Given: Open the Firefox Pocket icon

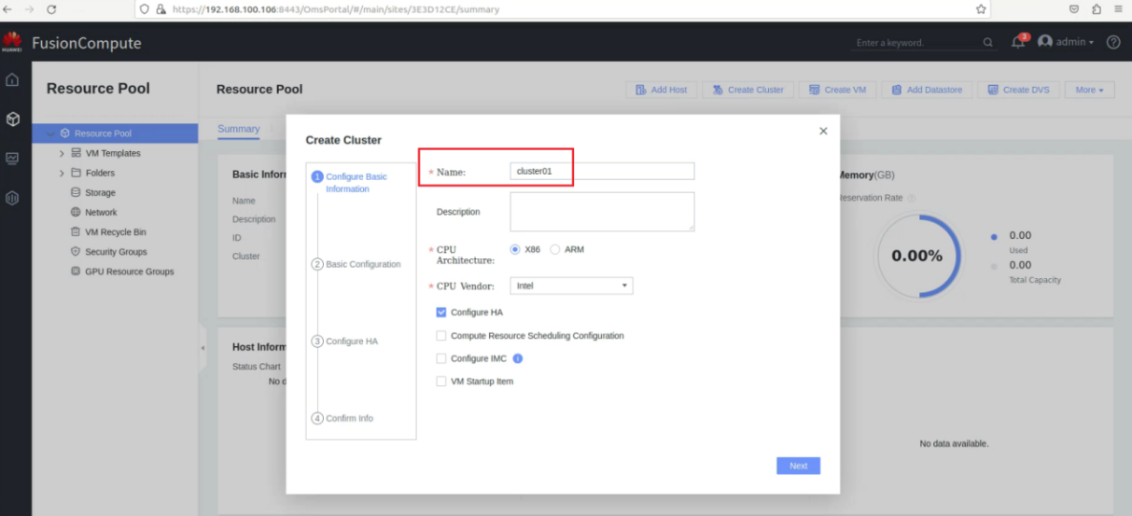Looking at the screenshot, I should coord(1074,9).
